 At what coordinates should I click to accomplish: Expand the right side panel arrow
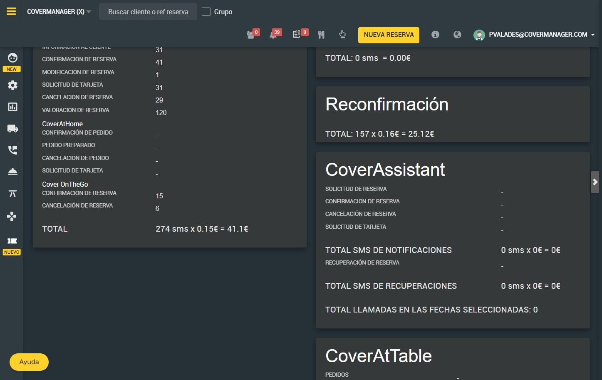pyautogui.click(x=595, y=182)
